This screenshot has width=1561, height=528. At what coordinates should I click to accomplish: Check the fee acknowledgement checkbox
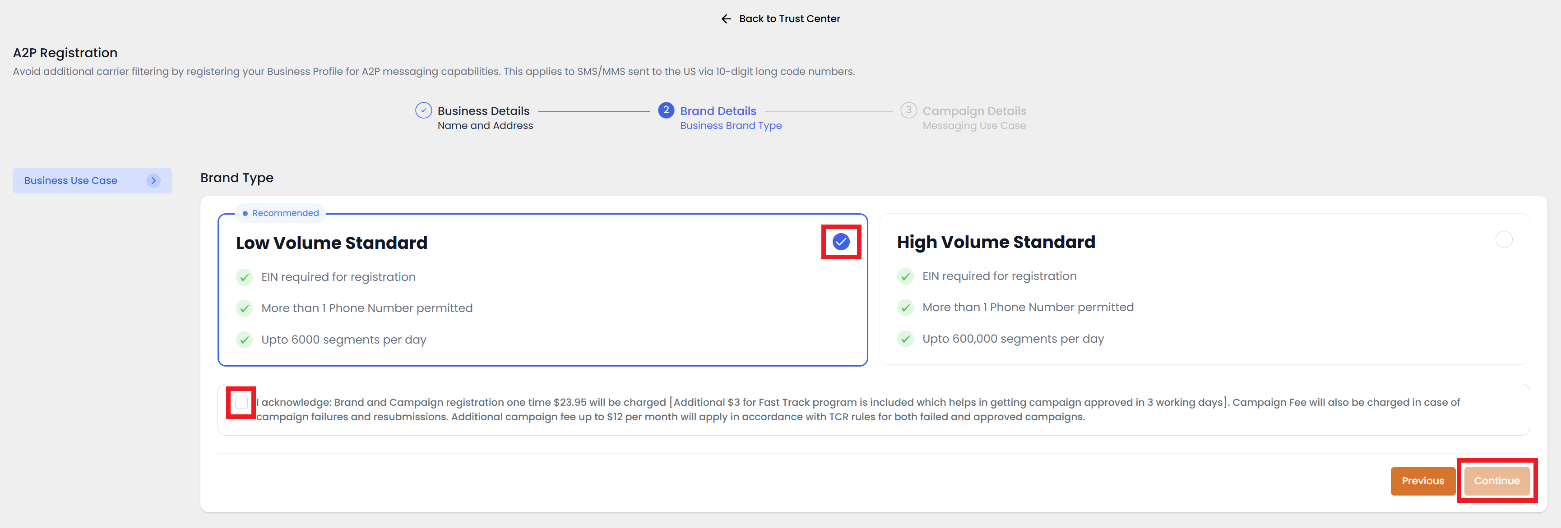241,402
